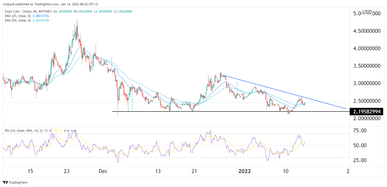
Task: Click the '13' date label on time axis
Action: pos(158,171)
